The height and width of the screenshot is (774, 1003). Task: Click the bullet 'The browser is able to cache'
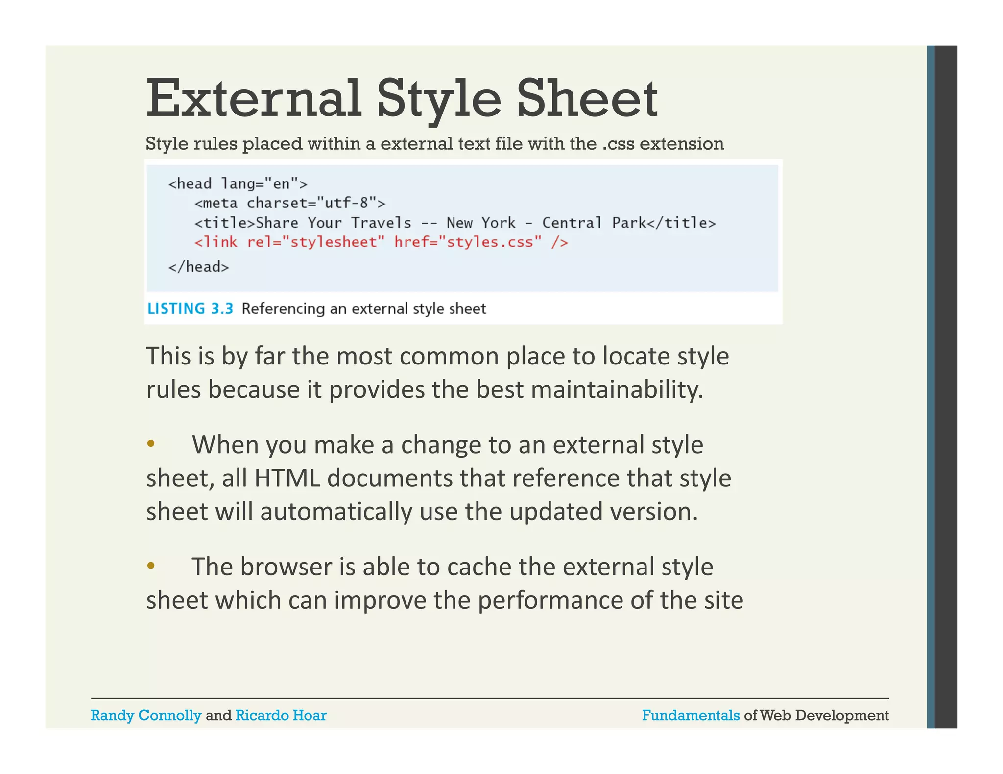pos(445,583)
